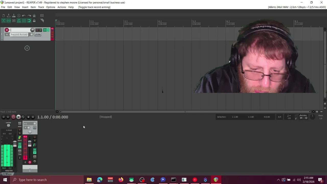Click master volume fader handle
Screen dimensions: 327x184
[x=15, y=144]
